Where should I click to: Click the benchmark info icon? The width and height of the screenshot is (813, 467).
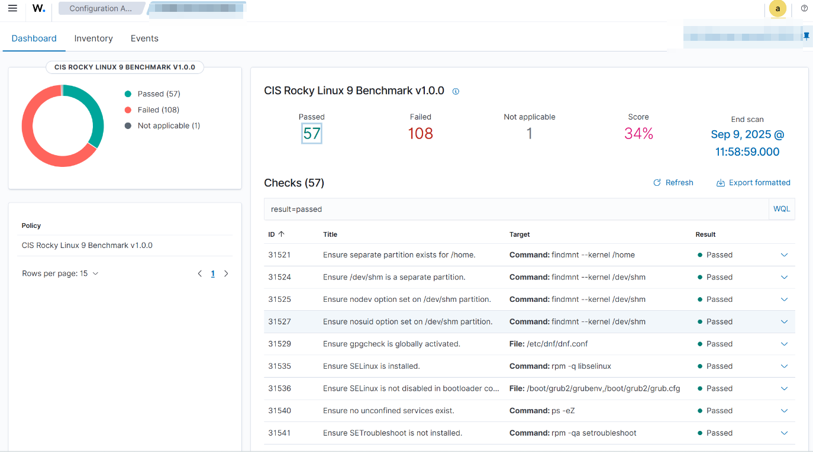pyautogui.click(x=456, y=91)
